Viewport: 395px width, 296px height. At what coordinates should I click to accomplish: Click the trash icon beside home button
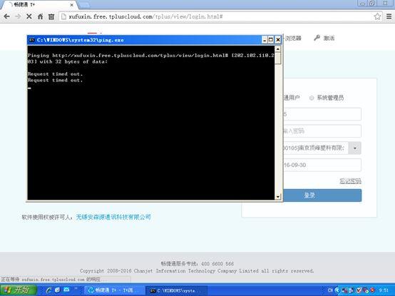click(51, 16)
